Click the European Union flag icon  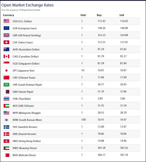click(x=6, y=28)
